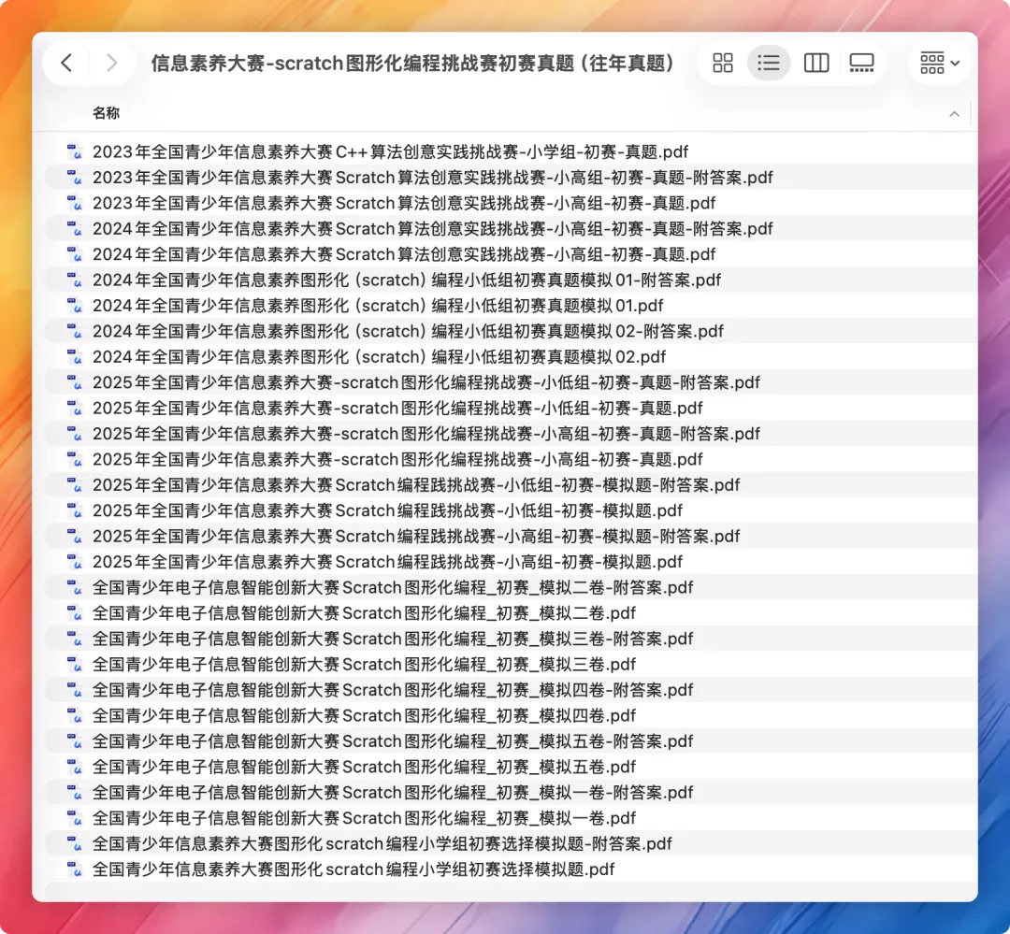Image resolution: width=1010 pixels, height=934 pixels.
Task: Select 2025 scratch图形化编程挑战赛-小高组-初赛-真题.pdf
Action: coord(397,459)
